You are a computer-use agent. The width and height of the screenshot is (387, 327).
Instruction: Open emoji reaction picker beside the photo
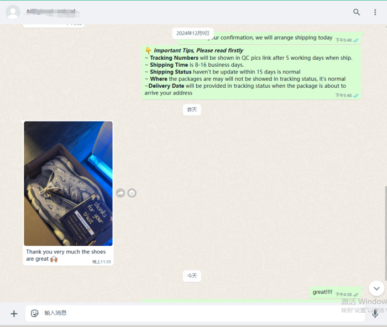(x=132, y=193)
